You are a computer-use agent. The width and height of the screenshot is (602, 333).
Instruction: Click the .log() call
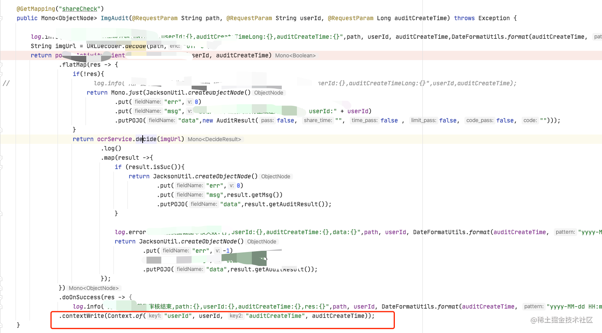111,148
